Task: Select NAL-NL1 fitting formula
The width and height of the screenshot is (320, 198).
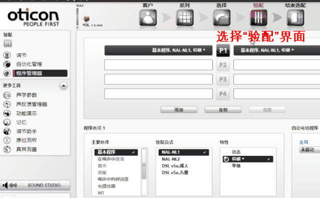Action: [184, 152]
